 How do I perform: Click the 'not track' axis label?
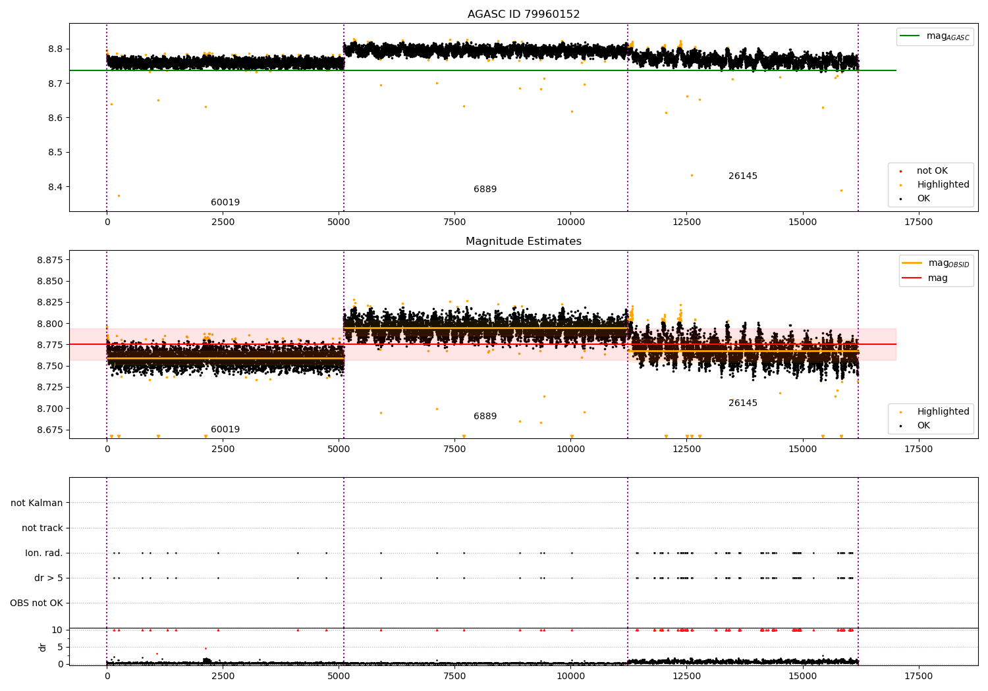click(42, 528)
